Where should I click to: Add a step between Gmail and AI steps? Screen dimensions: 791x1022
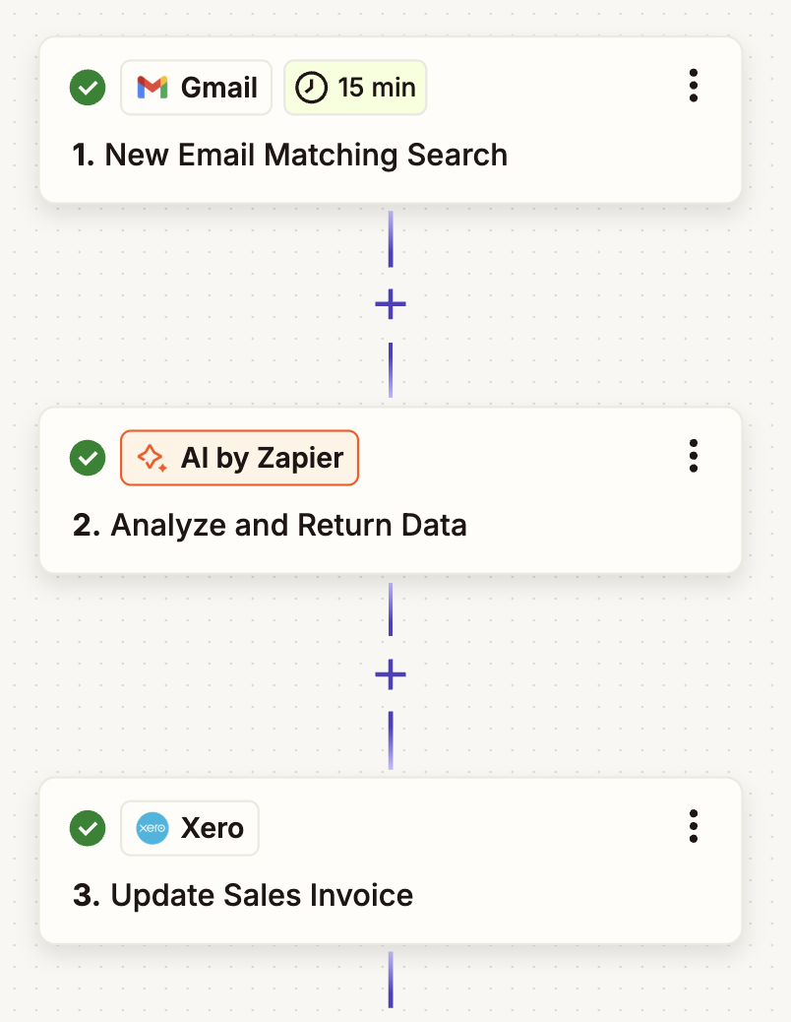point(391,303)
